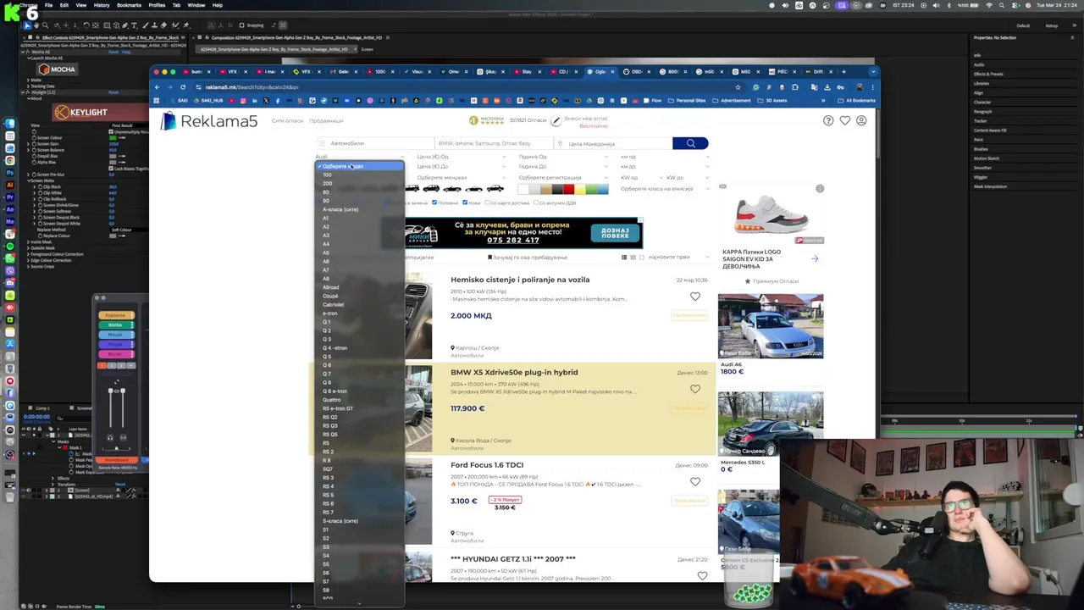The image size is (1084, 610).
Task: Choose Q 7 in model list
Action: (x=360, y=374)
